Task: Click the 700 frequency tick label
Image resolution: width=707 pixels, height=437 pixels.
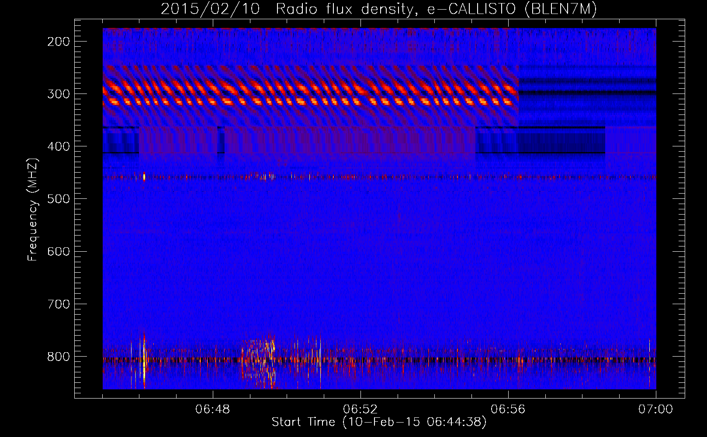Action: click(x=59, y=304)
